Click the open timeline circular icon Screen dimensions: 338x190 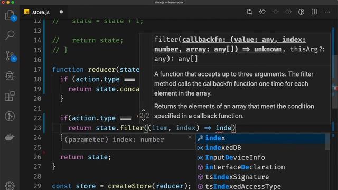(301, 12)
